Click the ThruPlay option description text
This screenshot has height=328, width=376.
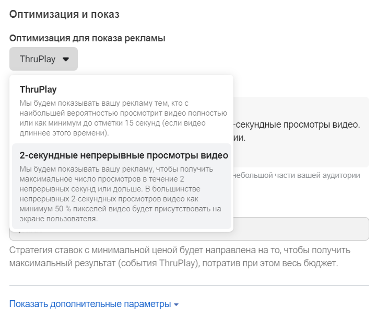pos(123,118)
